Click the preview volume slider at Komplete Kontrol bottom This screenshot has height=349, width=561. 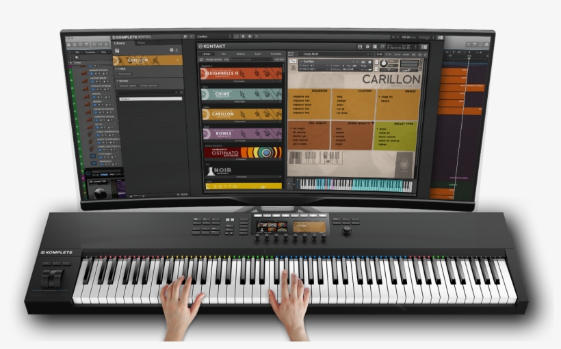[139, 196]
